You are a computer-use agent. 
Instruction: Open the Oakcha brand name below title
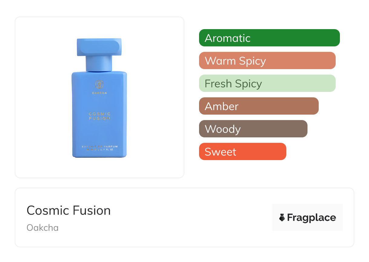point(43,228)
